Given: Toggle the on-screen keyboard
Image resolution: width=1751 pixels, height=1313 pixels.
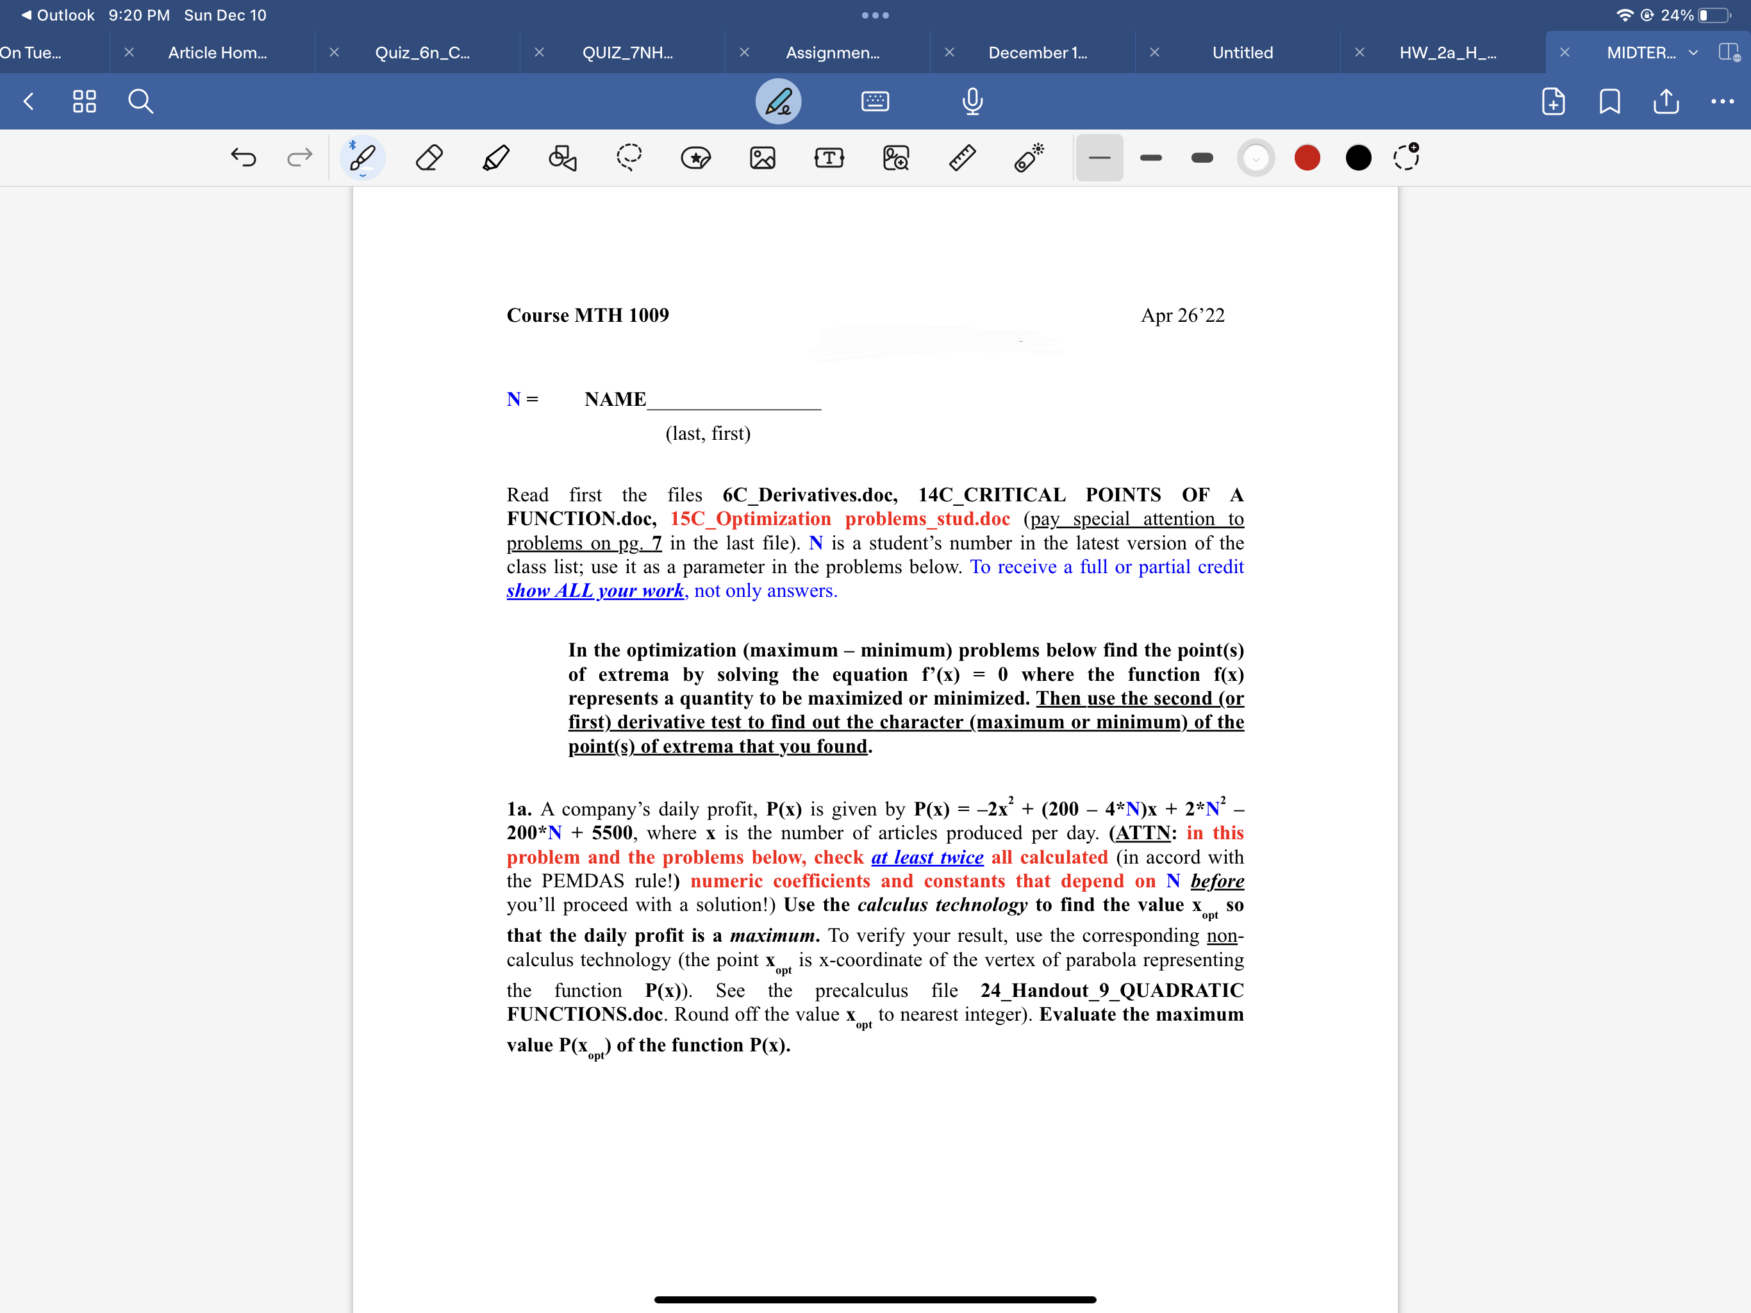Looking at the screenshot, I should (x=875, y=101).
